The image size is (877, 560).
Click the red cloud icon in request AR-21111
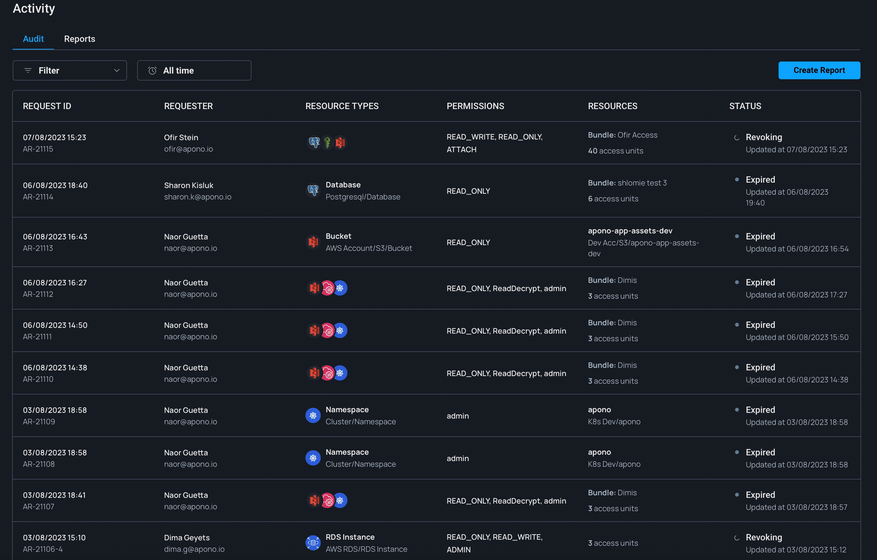(327, 330)
